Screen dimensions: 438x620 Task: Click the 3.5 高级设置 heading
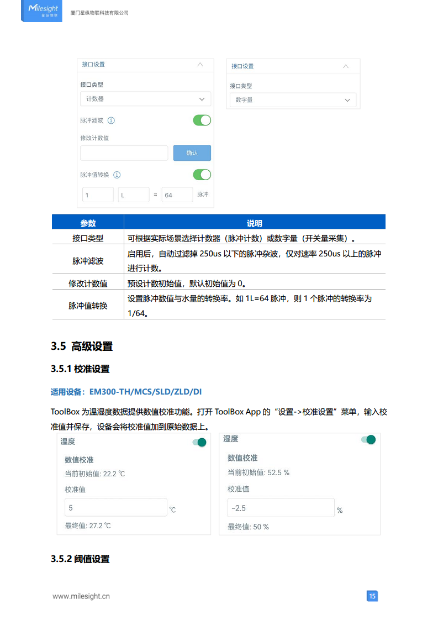point(82,346)
